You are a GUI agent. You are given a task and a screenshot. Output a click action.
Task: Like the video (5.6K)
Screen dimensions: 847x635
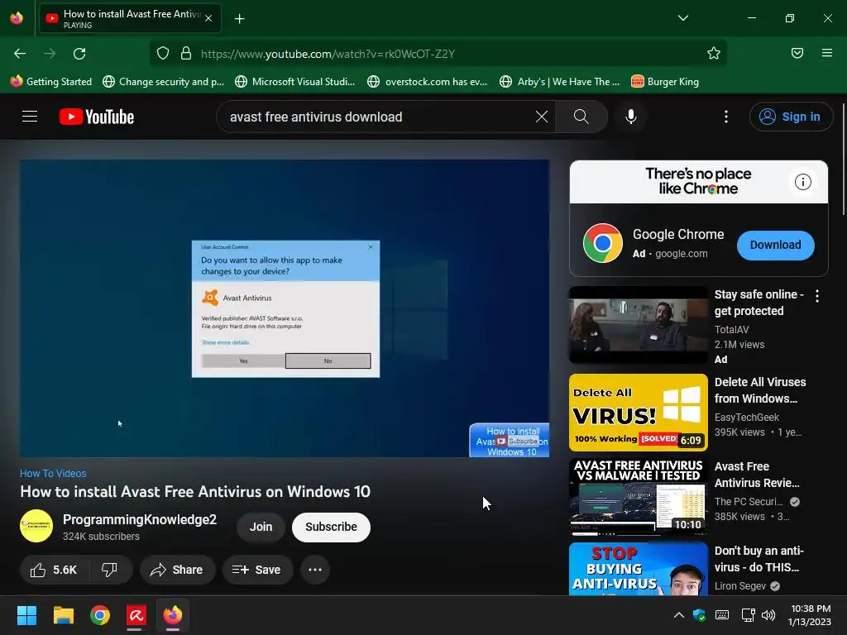(54, 570)
